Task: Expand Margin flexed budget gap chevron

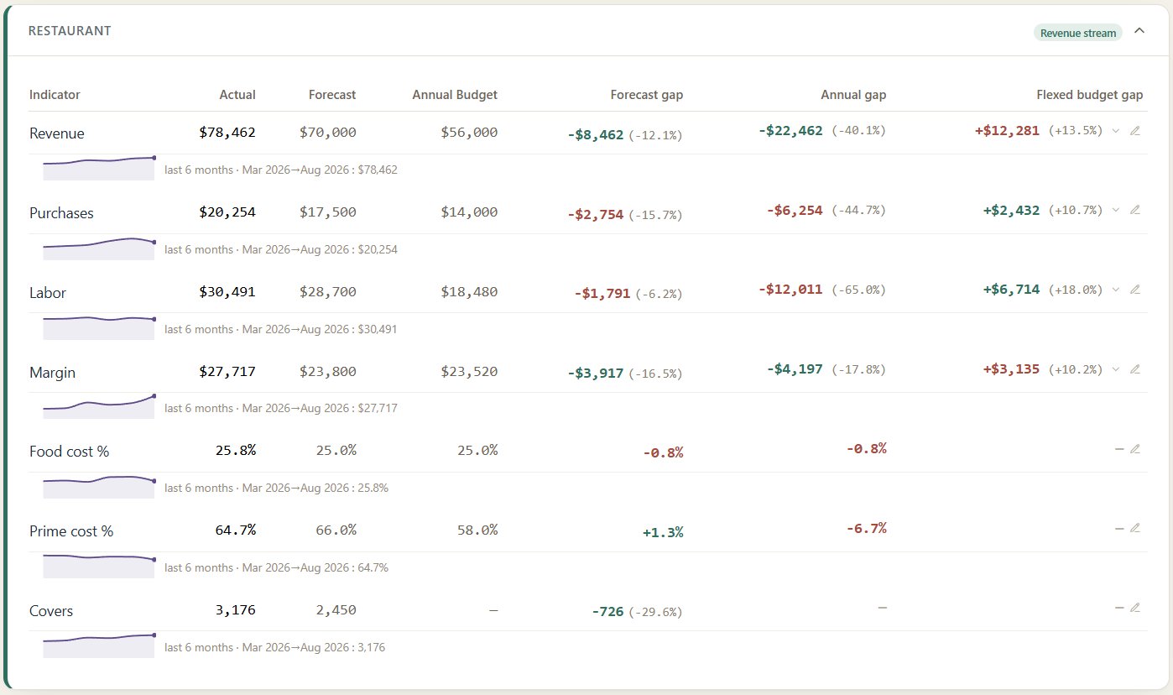Action: click(1116, 369)
